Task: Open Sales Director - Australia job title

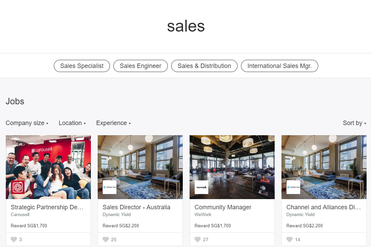Action: tap(136, 207)
